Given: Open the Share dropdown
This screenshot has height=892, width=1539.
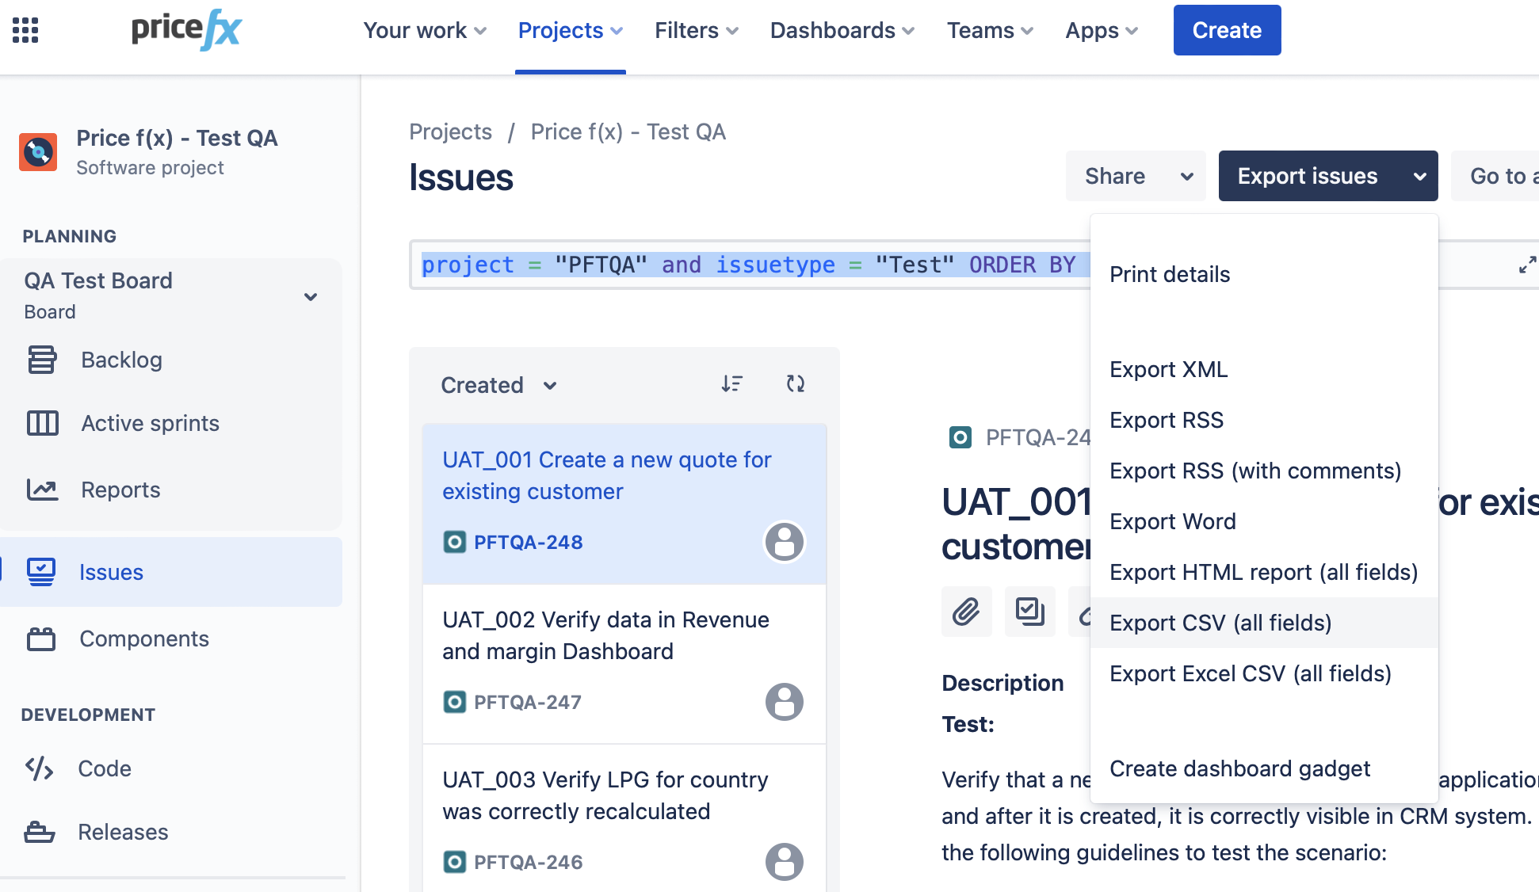Looking at the screenshot, I should pos(1135,176).
